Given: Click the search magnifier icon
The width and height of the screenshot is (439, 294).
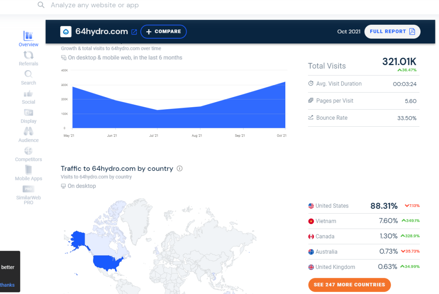Looking at the screenshot, I should click(x=41, y=5).
